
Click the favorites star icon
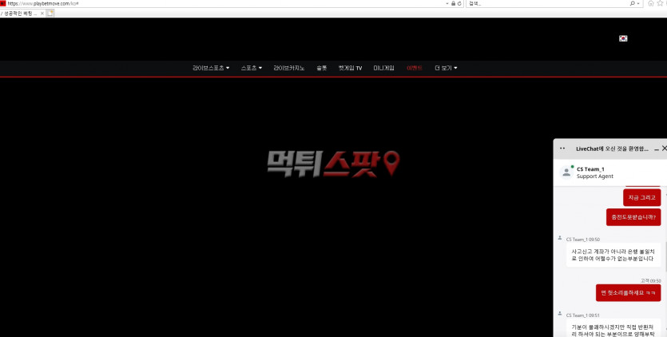pyautogui.click(x=660, y=3)
